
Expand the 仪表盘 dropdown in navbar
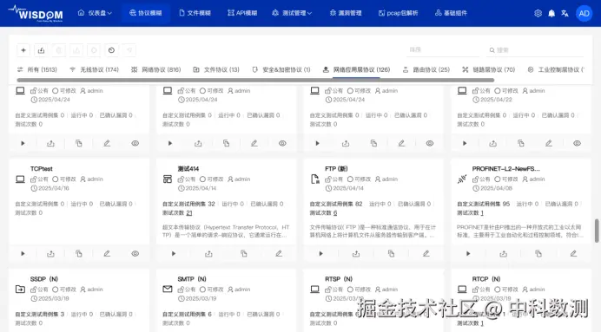95,13
